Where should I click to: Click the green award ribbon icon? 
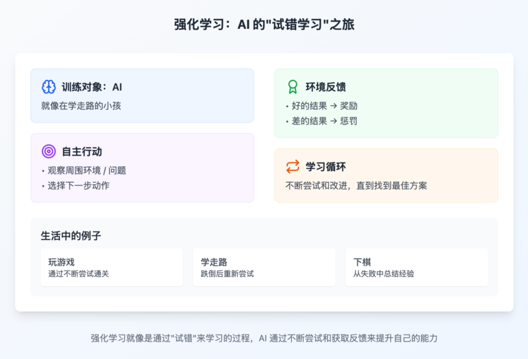click(x=293, y=87)
